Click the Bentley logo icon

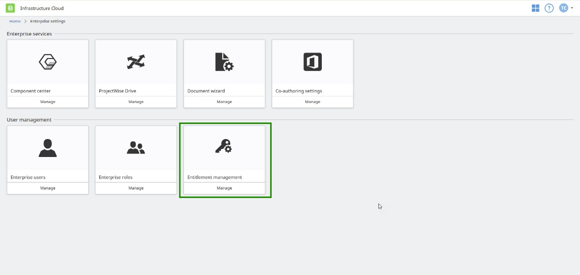click(10, 8)
